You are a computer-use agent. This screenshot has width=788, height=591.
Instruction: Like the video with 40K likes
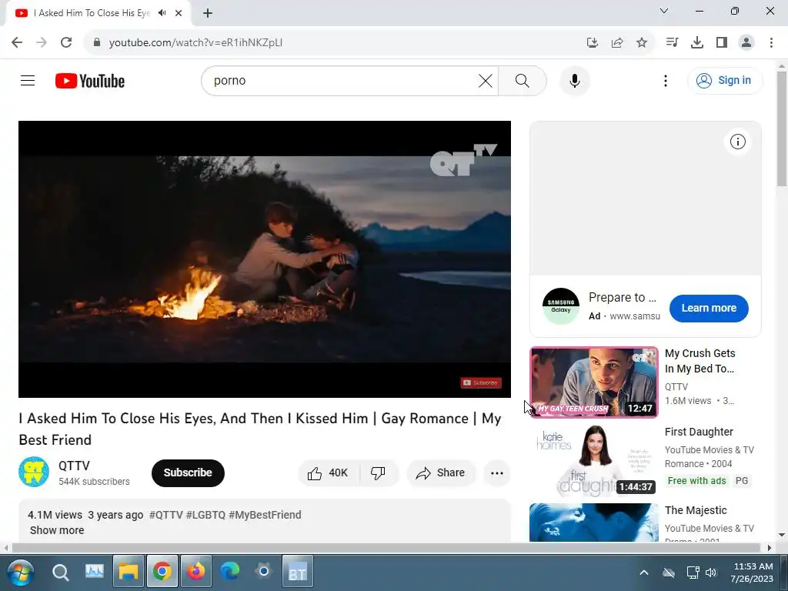329,473
